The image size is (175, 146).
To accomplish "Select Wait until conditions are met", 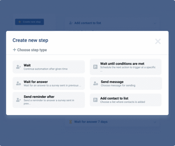I will (126, 67).
